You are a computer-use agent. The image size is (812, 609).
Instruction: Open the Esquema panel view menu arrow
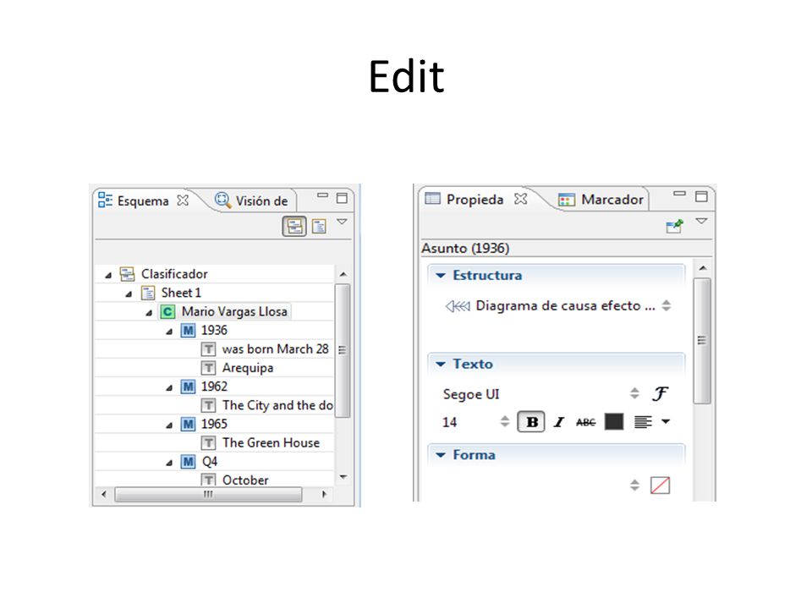tap(342, 222)
